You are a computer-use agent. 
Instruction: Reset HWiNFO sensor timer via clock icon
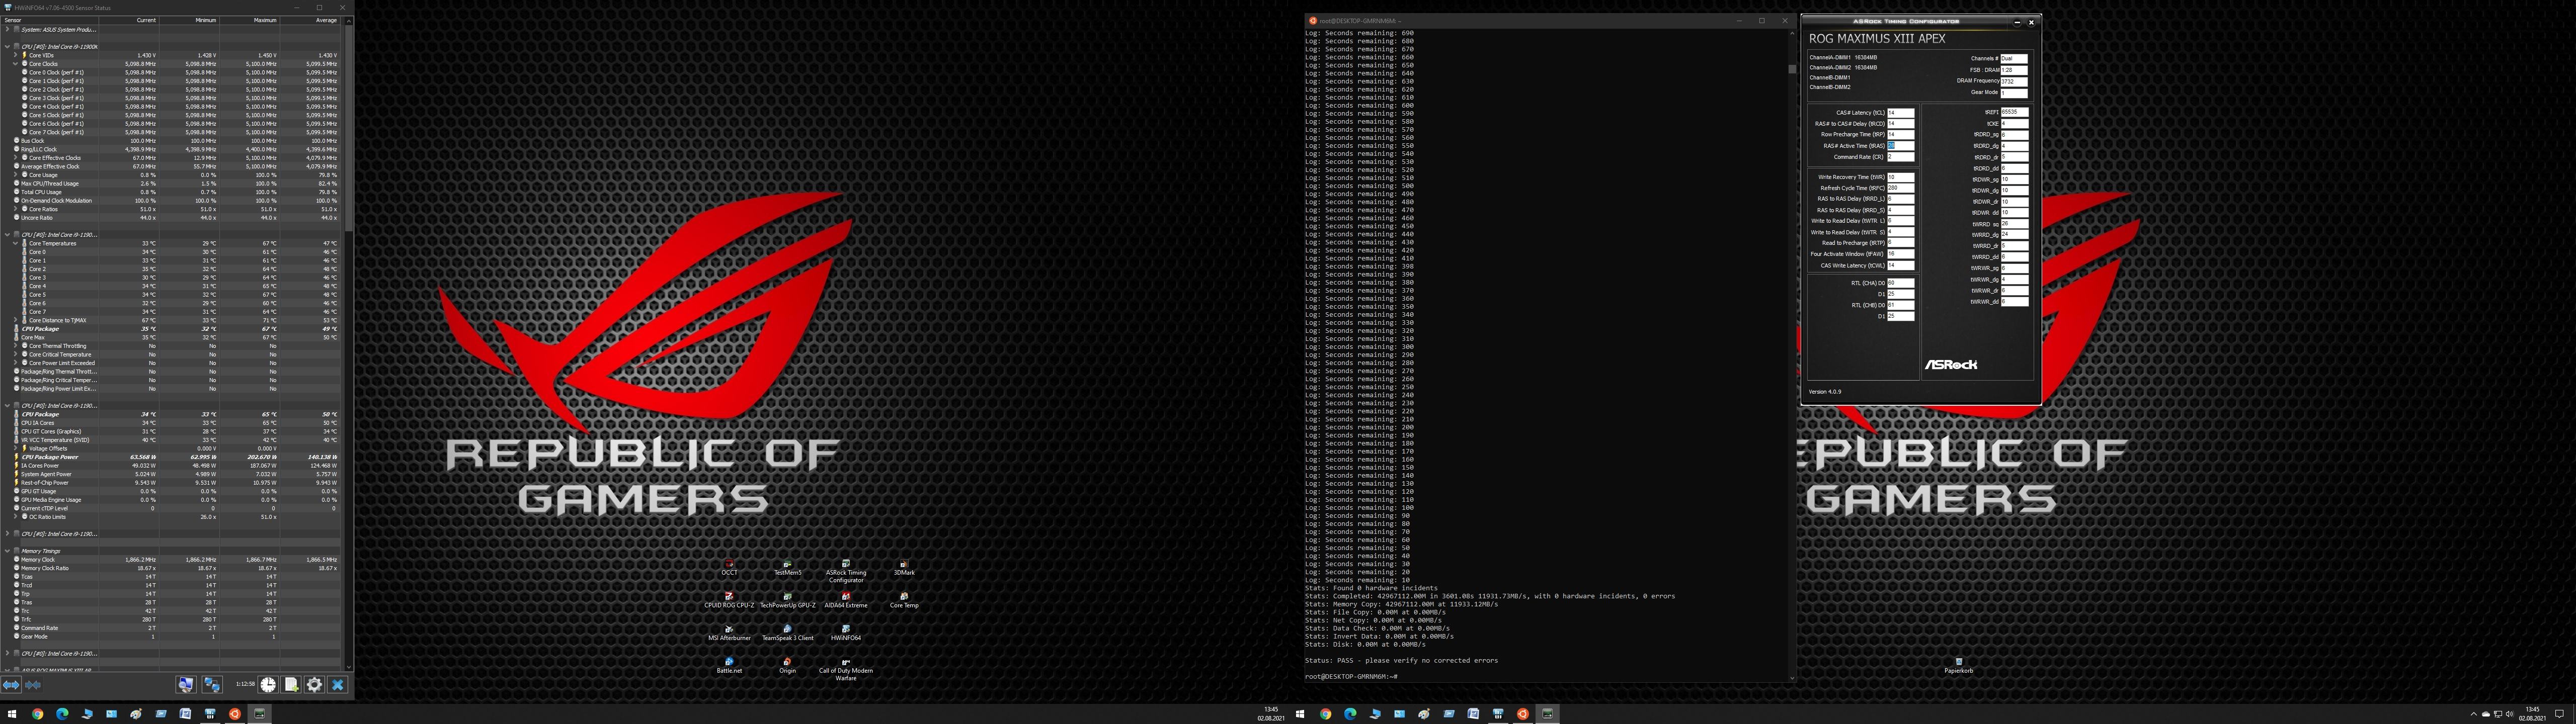click(268, 685)
